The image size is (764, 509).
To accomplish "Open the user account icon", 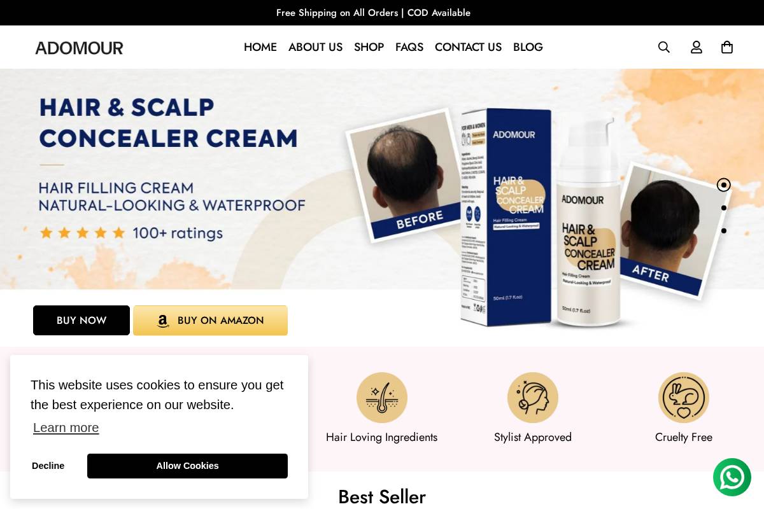I will (x=697, y=47).
